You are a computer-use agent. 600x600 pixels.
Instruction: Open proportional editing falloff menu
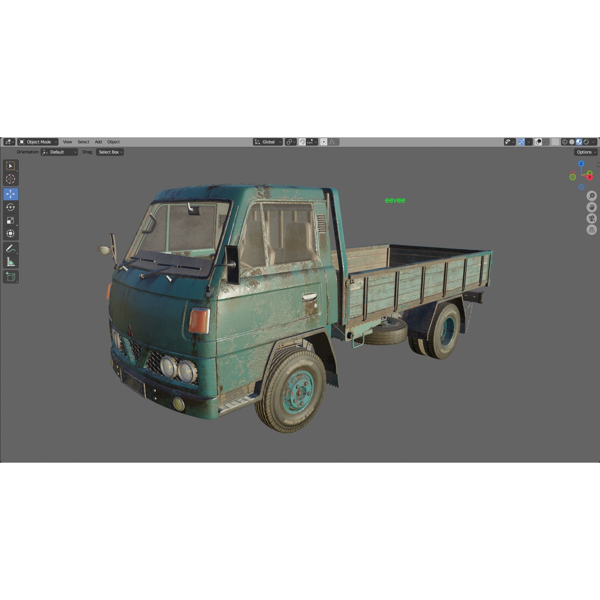[x=334, y=142]
